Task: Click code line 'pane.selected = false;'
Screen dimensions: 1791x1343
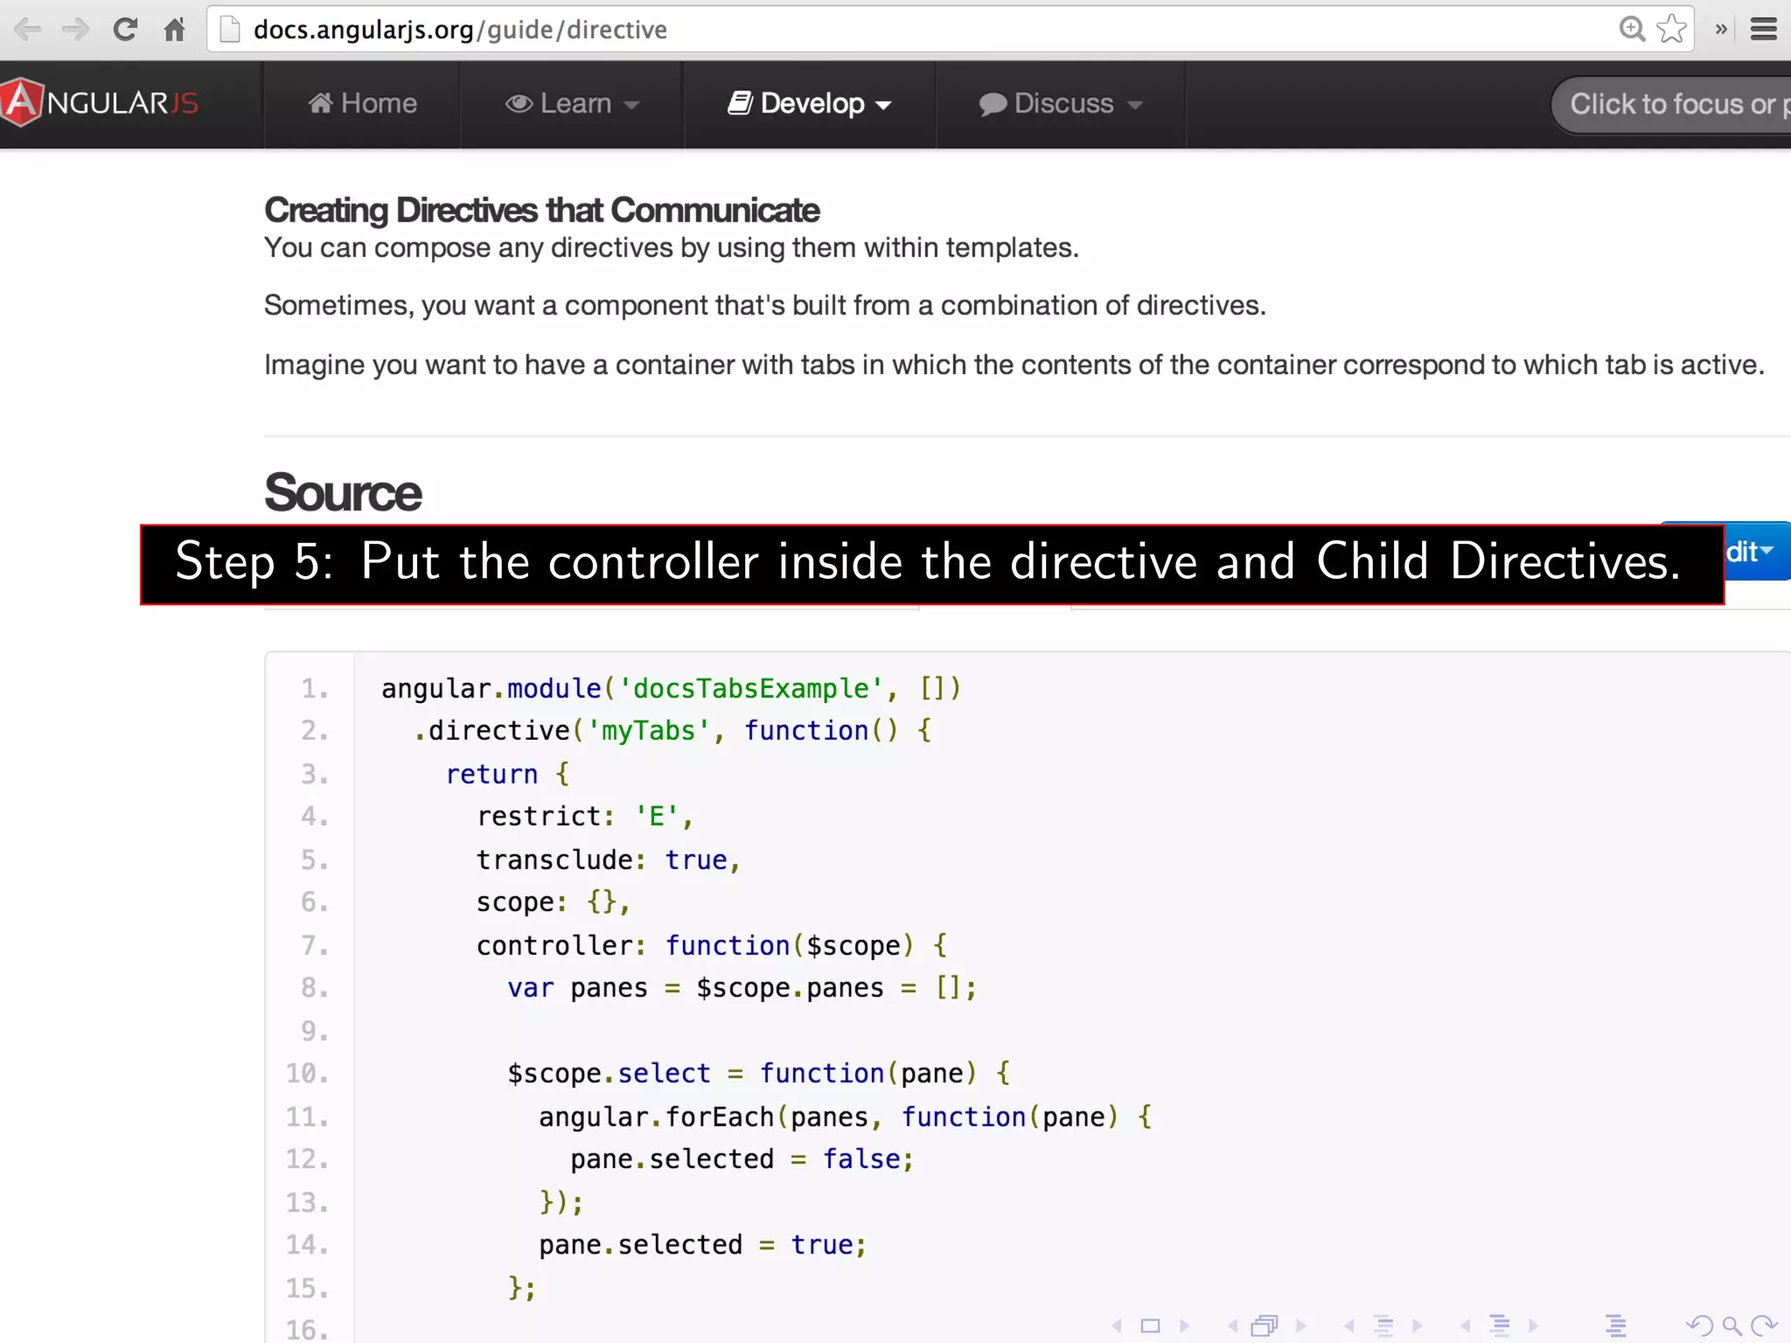Action: tap(742, 1159)
